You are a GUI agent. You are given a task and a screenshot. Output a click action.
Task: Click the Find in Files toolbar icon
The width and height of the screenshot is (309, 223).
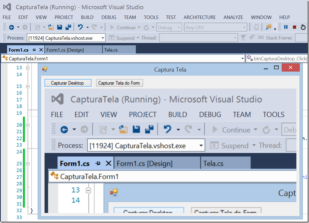pyautogui.click(x=268, y=27)
